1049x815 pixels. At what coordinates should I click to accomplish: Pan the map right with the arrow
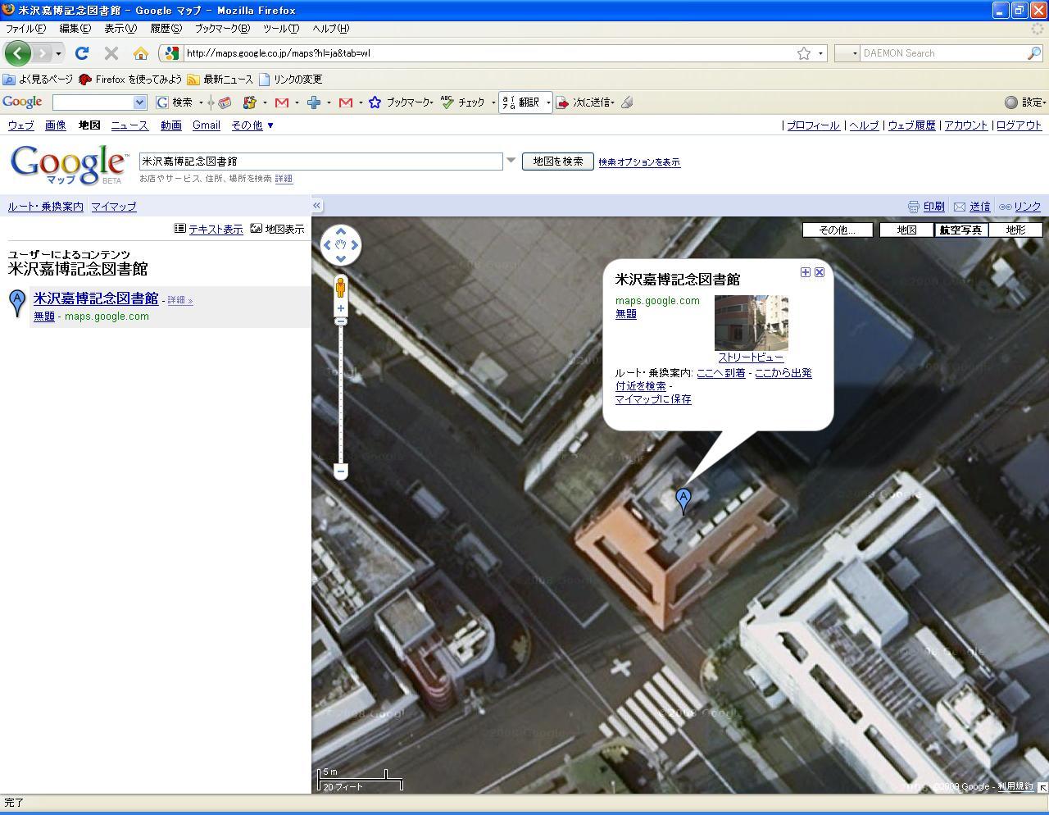tap(354, 244)
